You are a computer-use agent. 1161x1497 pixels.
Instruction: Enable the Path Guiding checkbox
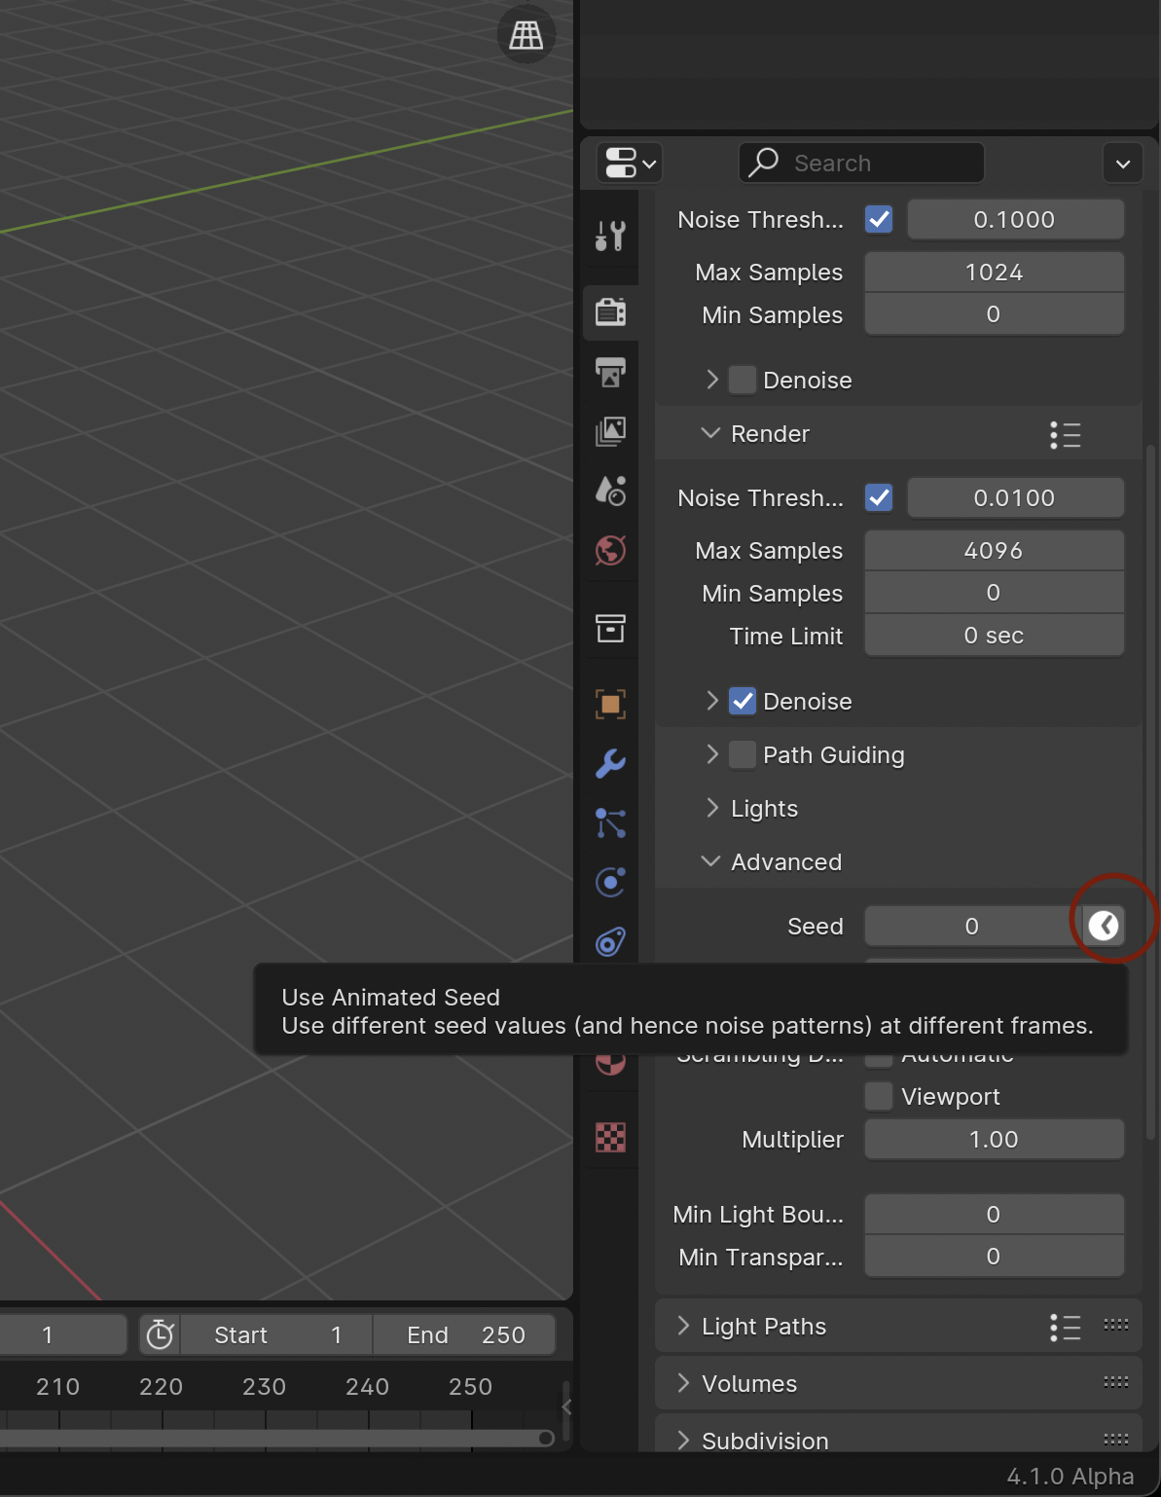743,755
